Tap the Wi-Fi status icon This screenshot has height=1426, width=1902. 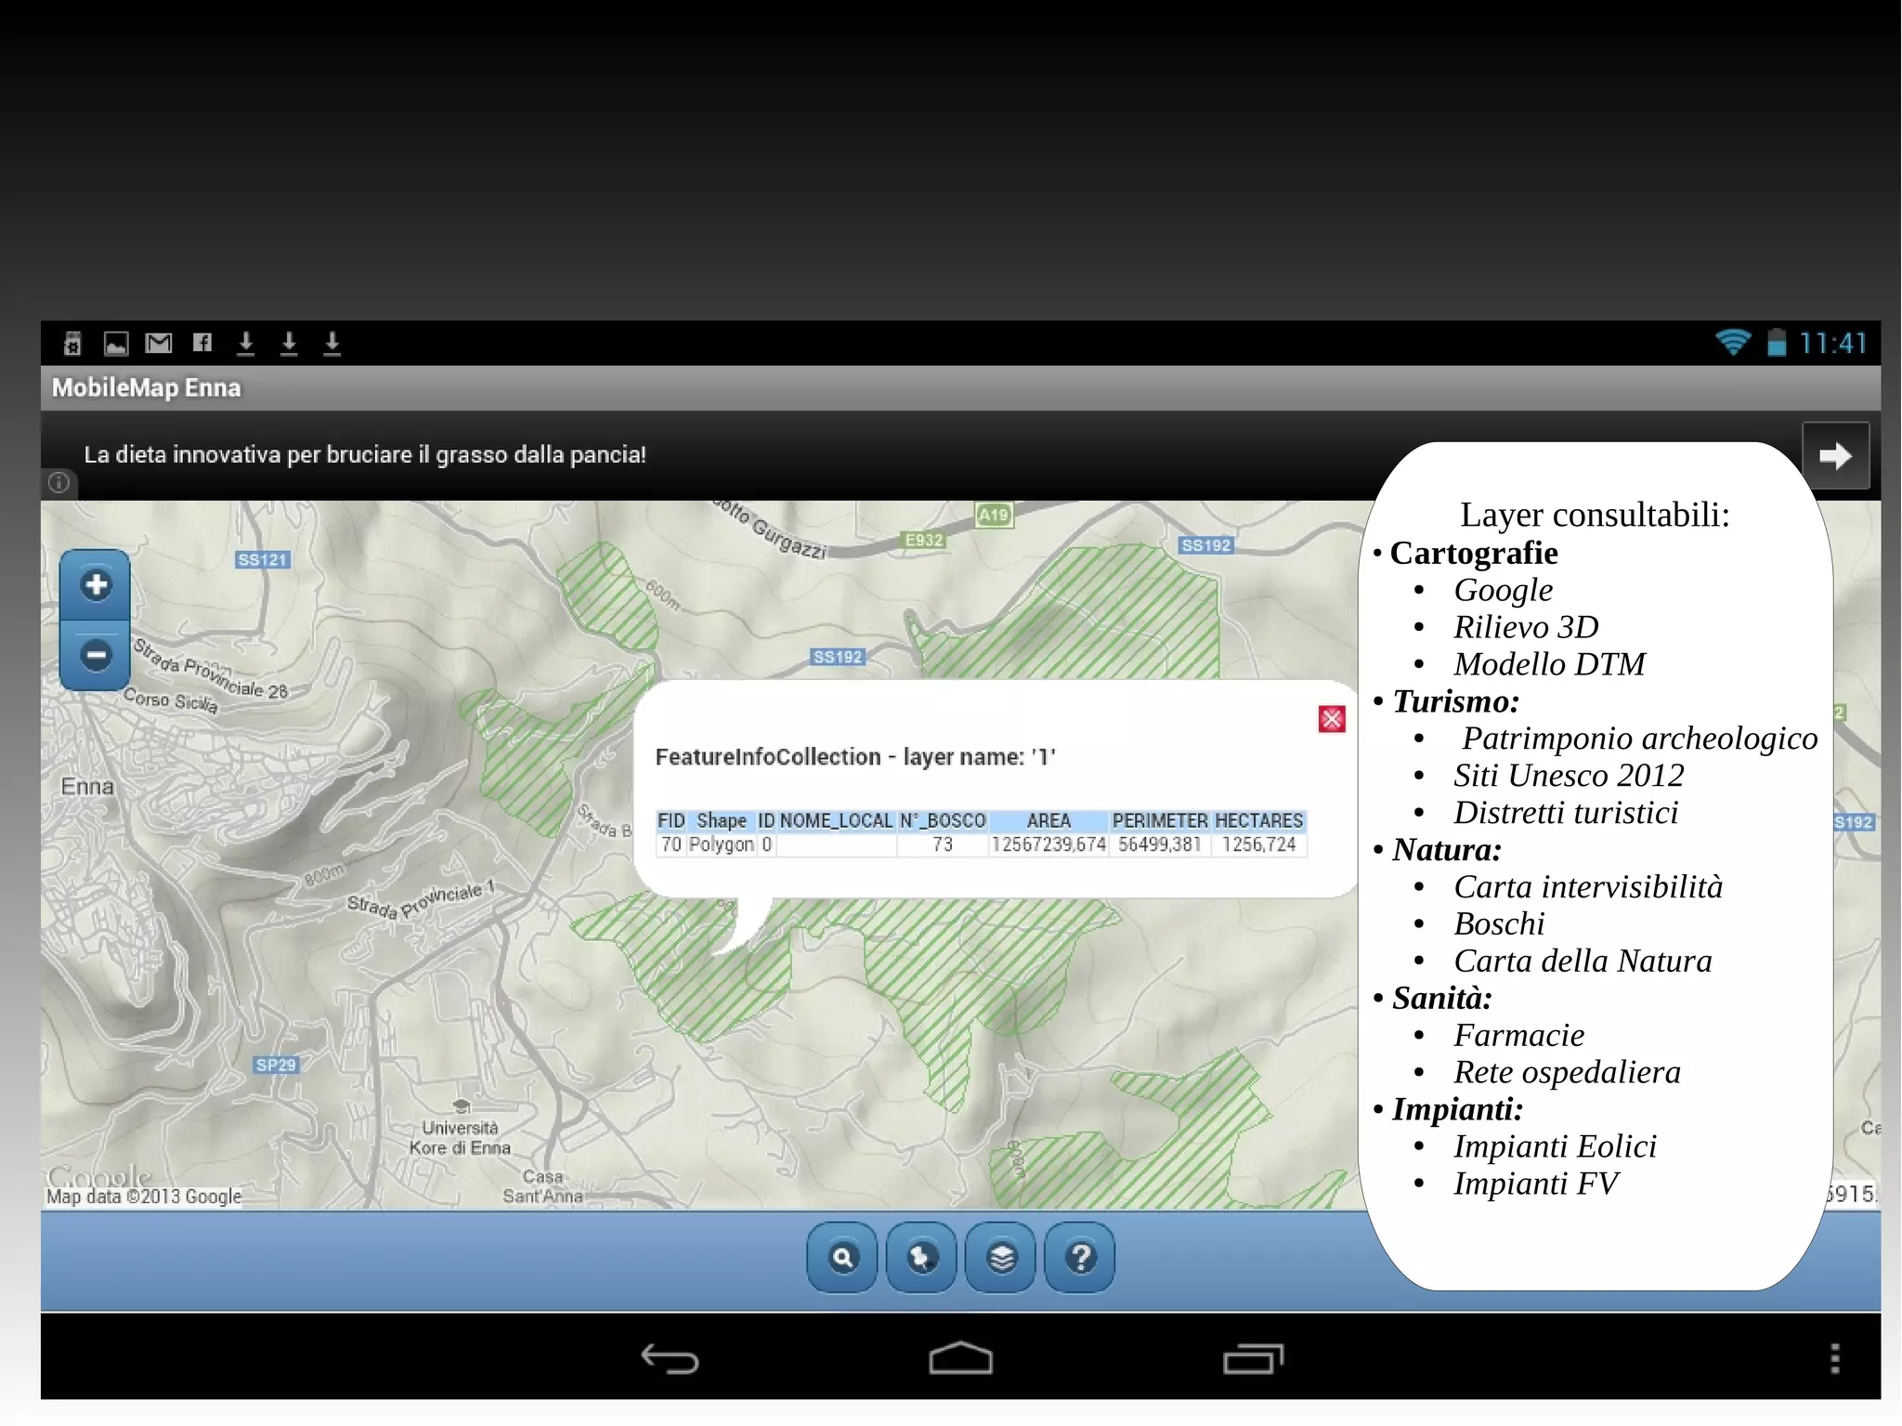pyautogui.click(x=1732, y=343)
